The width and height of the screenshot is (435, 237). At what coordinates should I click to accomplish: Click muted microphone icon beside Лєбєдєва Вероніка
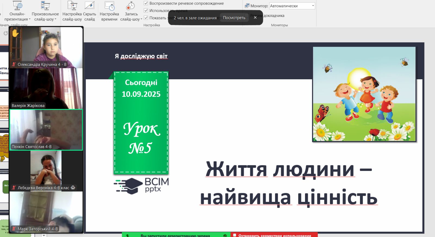[x=14, y=188]
